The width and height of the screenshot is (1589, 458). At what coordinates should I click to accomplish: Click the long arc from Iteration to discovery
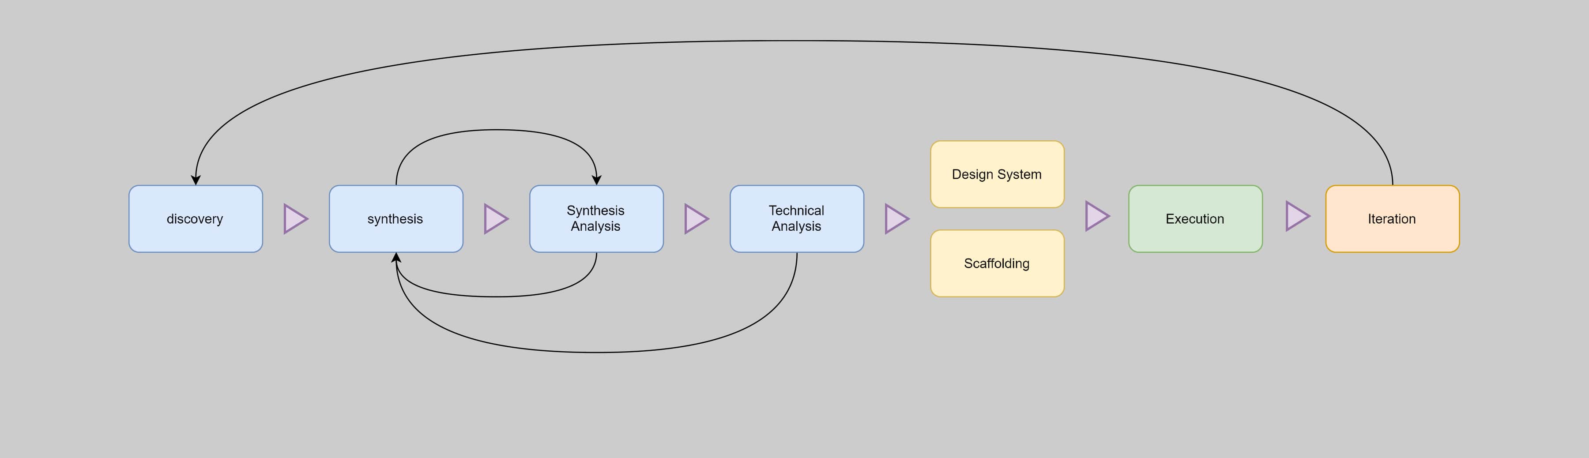794,41
